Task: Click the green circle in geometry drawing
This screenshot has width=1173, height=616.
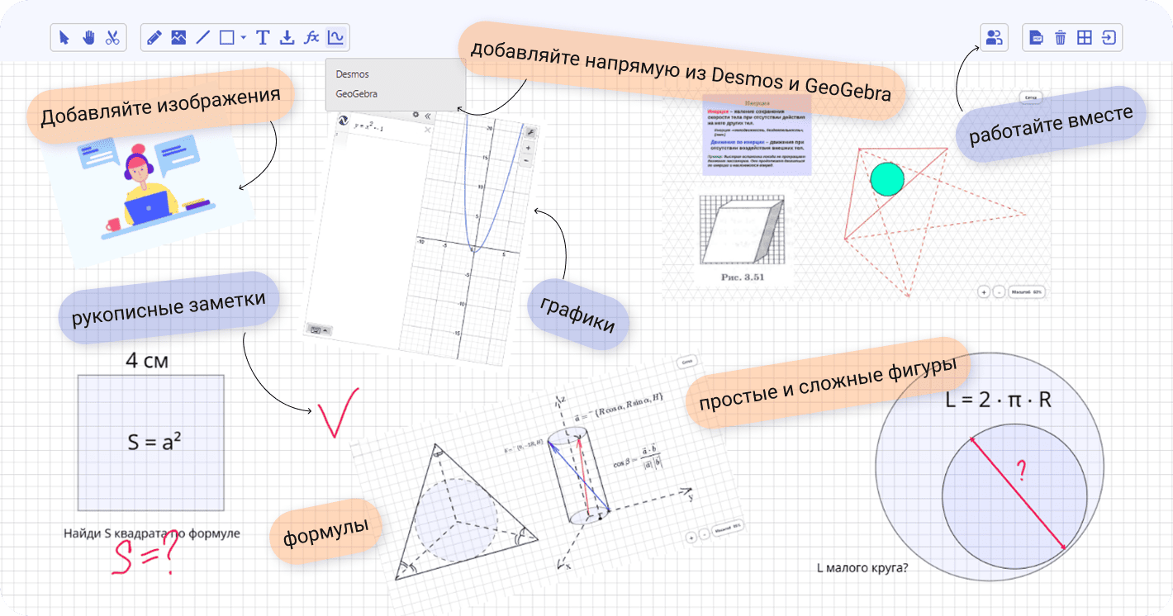Action: click(x=887, y=178)
